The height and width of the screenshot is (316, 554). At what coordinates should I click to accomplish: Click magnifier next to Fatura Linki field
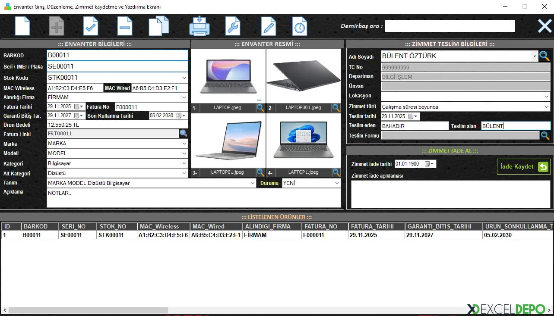pyautogui.click(x=184, y=134)
